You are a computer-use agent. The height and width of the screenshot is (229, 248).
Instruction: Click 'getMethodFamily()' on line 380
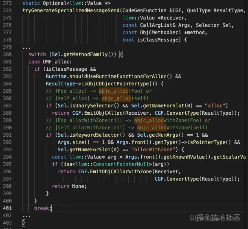coord(90,55)
